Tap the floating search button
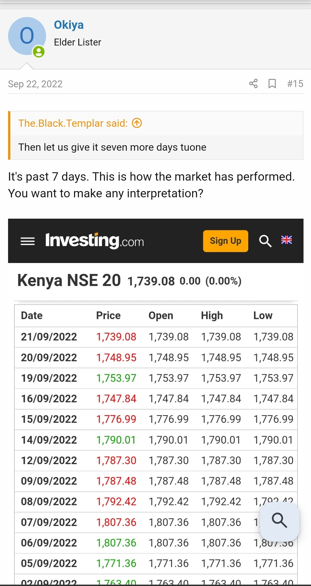Image resolution: width=311 pixels, height=586 pixels. pyautogui.click(x=279, y=520)
